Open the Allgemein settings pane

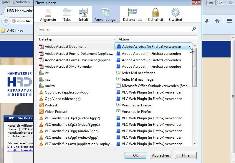(x=48, y=15)
